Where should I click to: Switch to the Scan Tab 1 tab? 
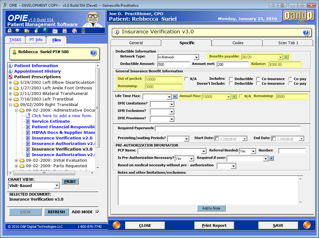tap(288, 43)
